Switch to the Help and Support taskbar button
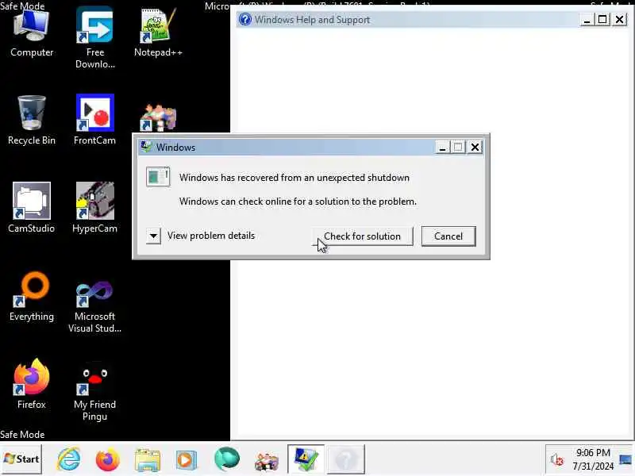Screen dimensions: 635x476 coord(346,459)
